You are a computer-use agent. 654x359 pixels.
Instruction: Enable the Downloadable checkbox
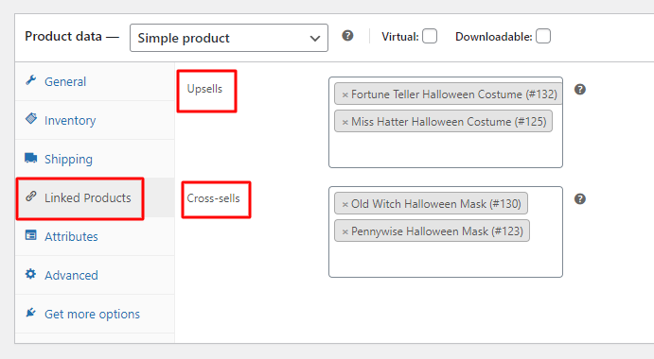click(x=543, y=36)
